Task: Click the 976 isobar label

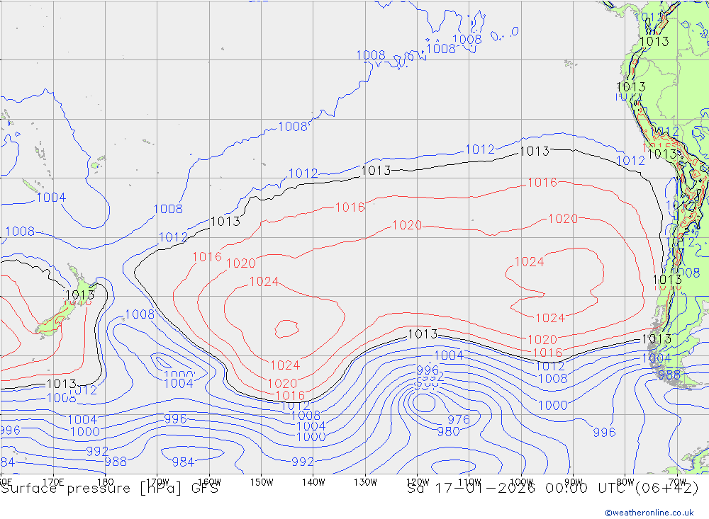Action: [x=459, y=420]
